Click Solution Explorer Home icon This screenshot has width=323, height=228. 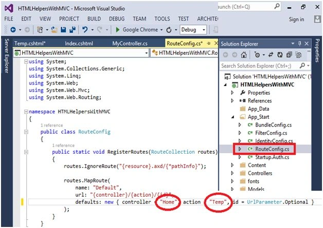pyautogui.click(x=244, y=55)
